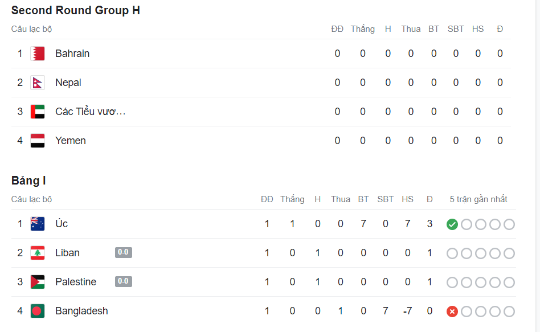Click the 5 trận gần nhất column header
540x332 pixels.
coord(478,199)
